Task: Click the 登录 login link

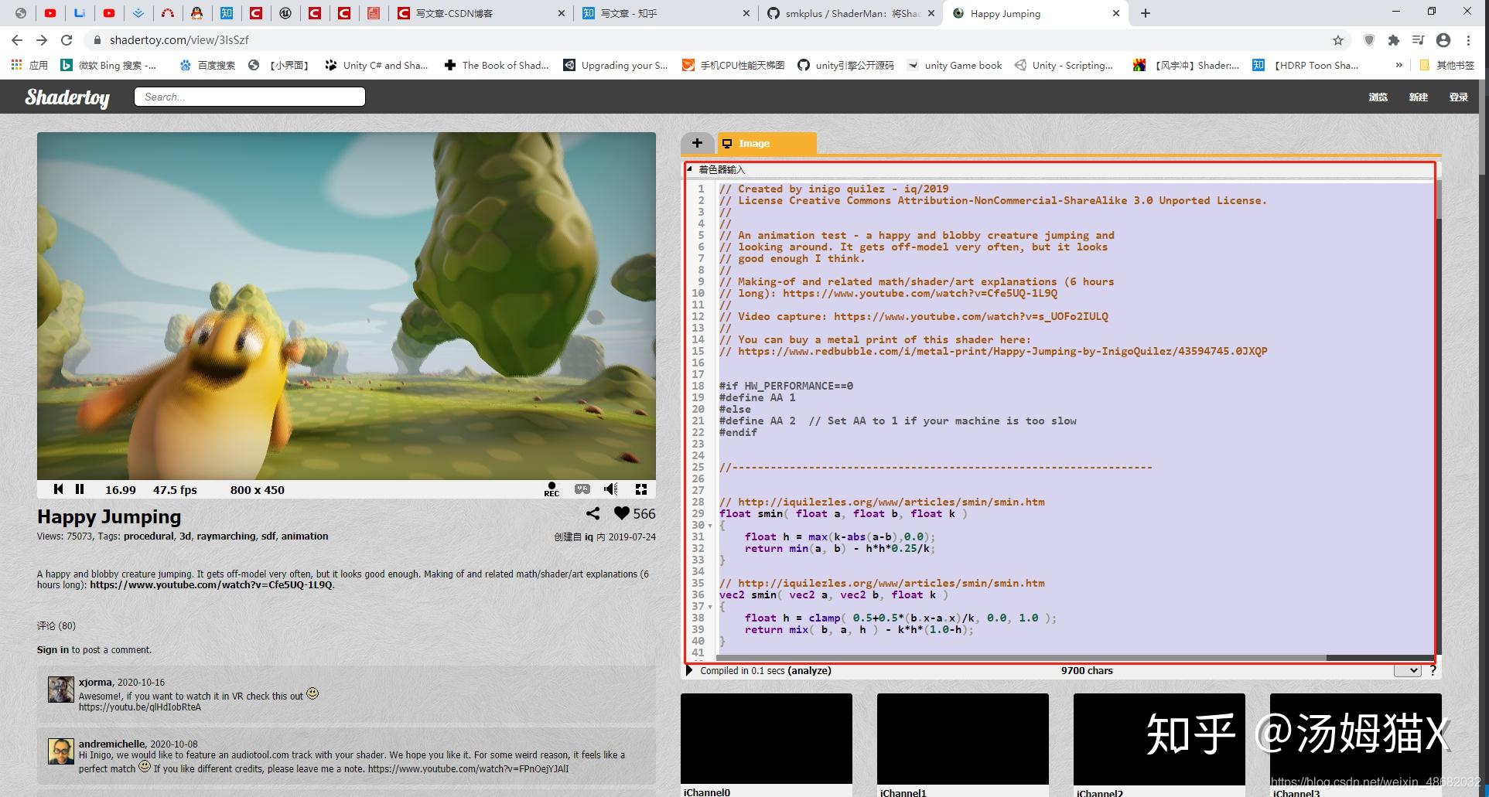Action: coord(1458,97)
